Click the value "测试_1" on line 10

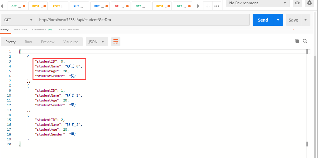click(x=73, y=95)
